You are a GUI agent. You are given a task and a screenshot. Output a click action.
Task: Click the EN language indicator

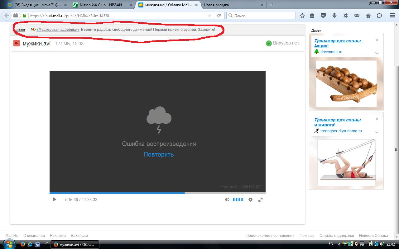pos(331,244)
